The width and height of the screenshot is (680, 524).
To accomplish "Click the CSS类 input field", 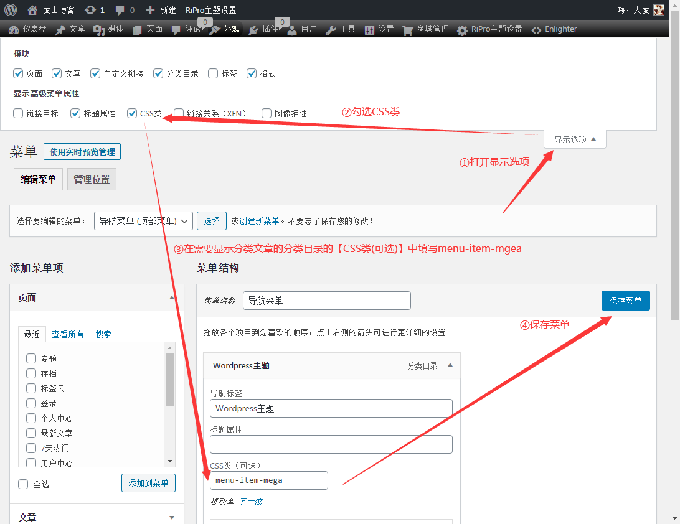I will pos(268,480).
